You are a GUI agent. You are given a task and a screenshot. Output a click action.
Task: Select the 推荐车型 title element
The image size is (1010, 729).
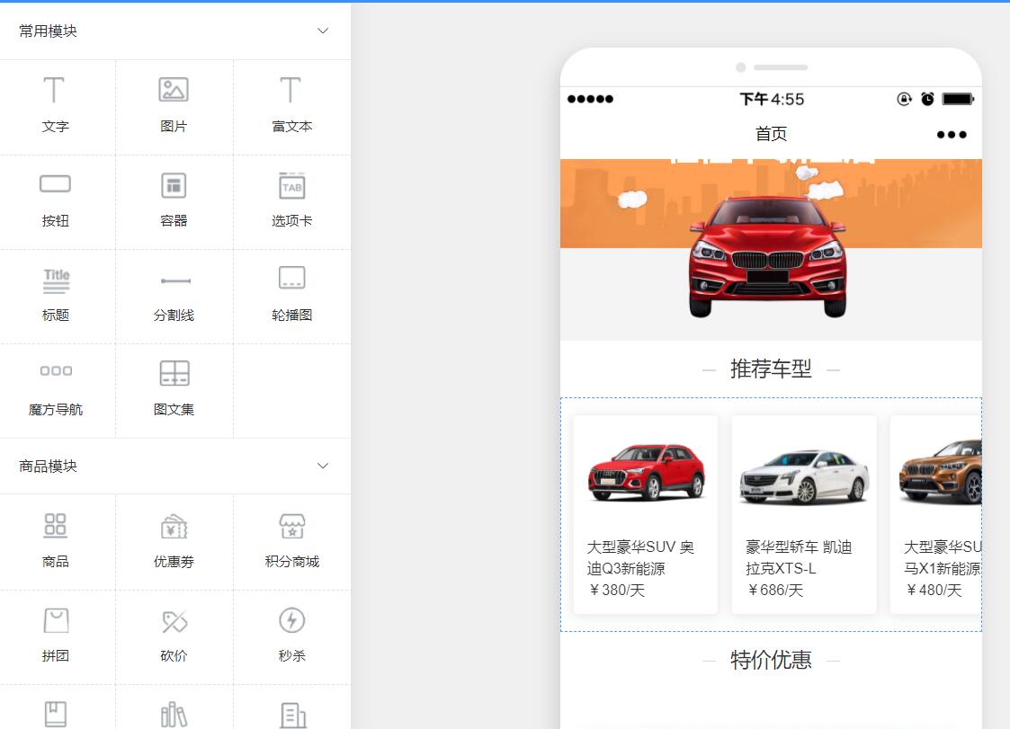(771, 369)
